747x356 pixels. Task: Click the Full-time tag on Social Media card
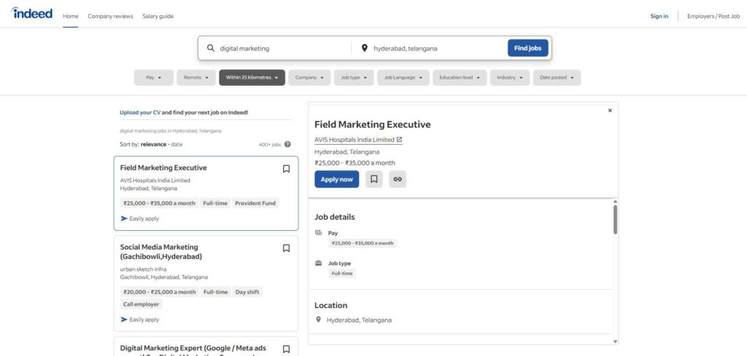pyautogui.click(x=216, y=292)
